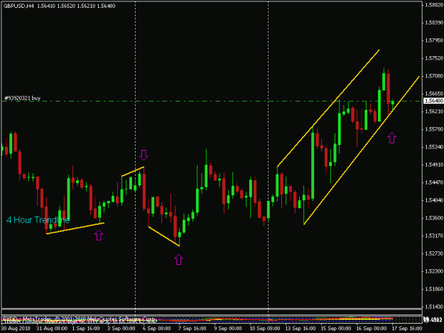
Task: Click the 1.54470 price axis label
Action: click(x=434, y=182)
